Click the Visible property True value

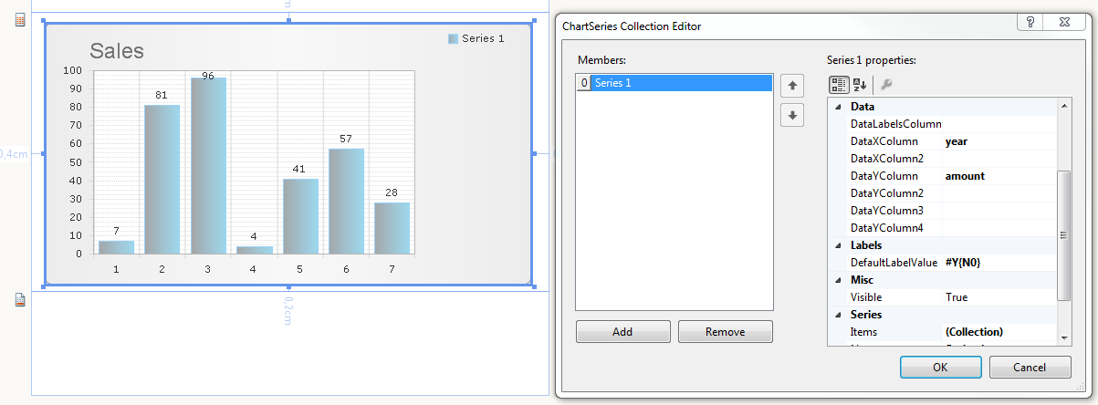point(999,297)
